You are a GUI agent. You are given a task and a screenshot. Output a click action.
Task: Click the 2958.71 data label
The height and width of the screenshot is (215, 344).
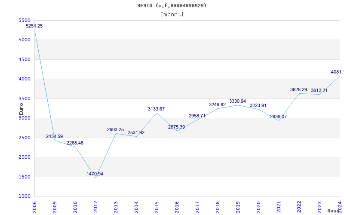(x=197, y=116)
